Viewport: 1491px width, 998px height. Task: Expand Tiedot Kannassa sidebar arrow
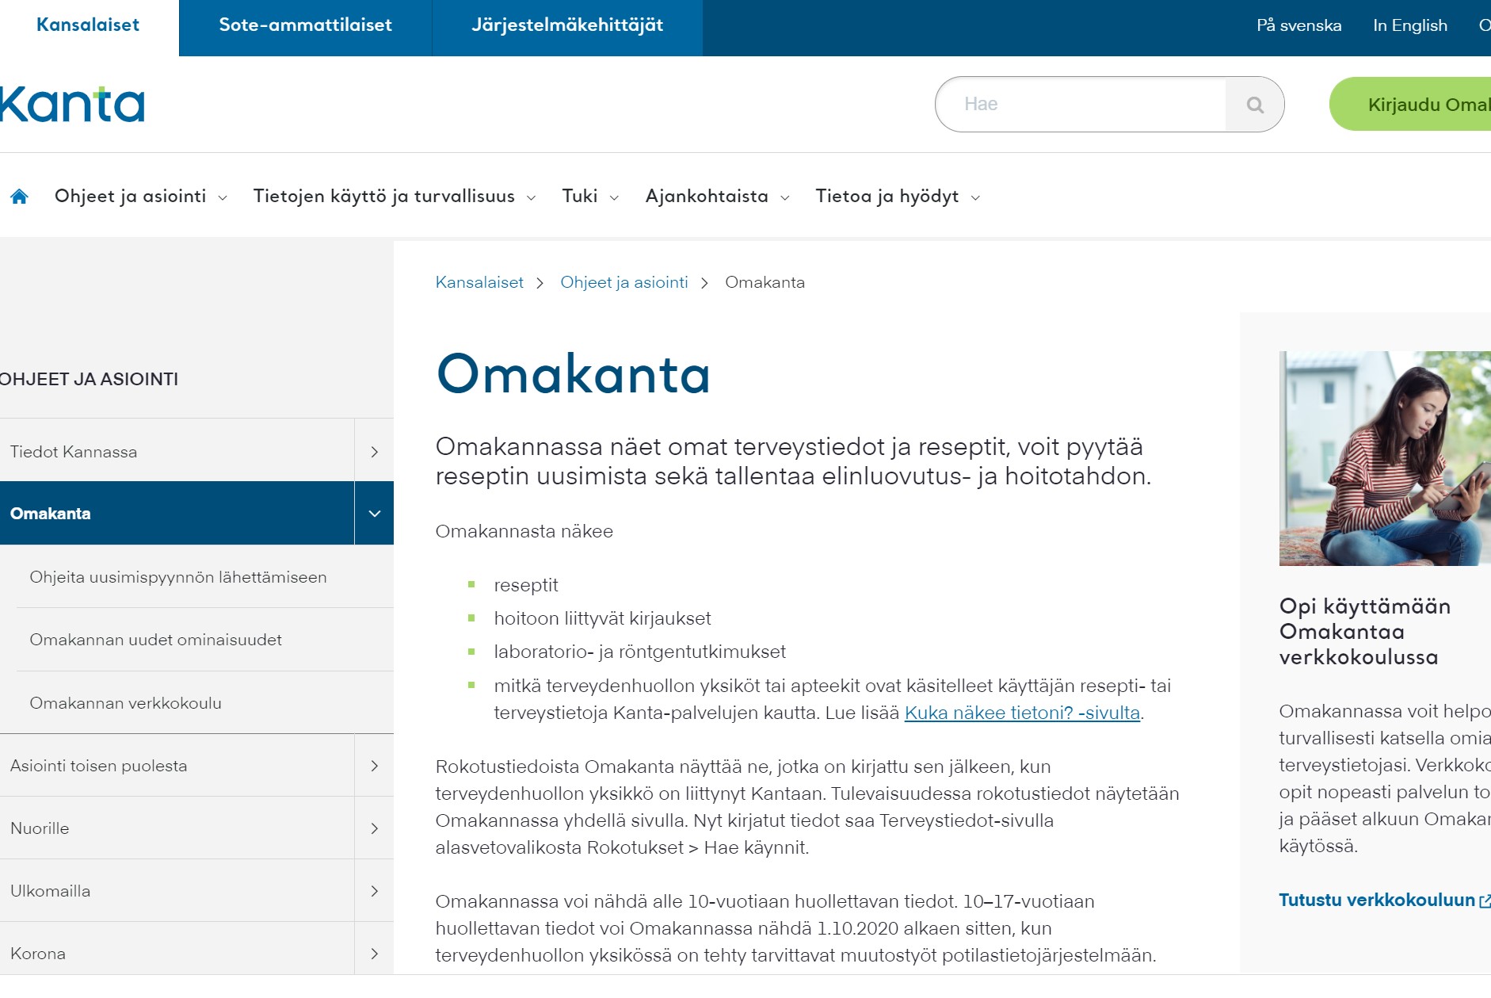pyautogui.click(x=375, y=452)
